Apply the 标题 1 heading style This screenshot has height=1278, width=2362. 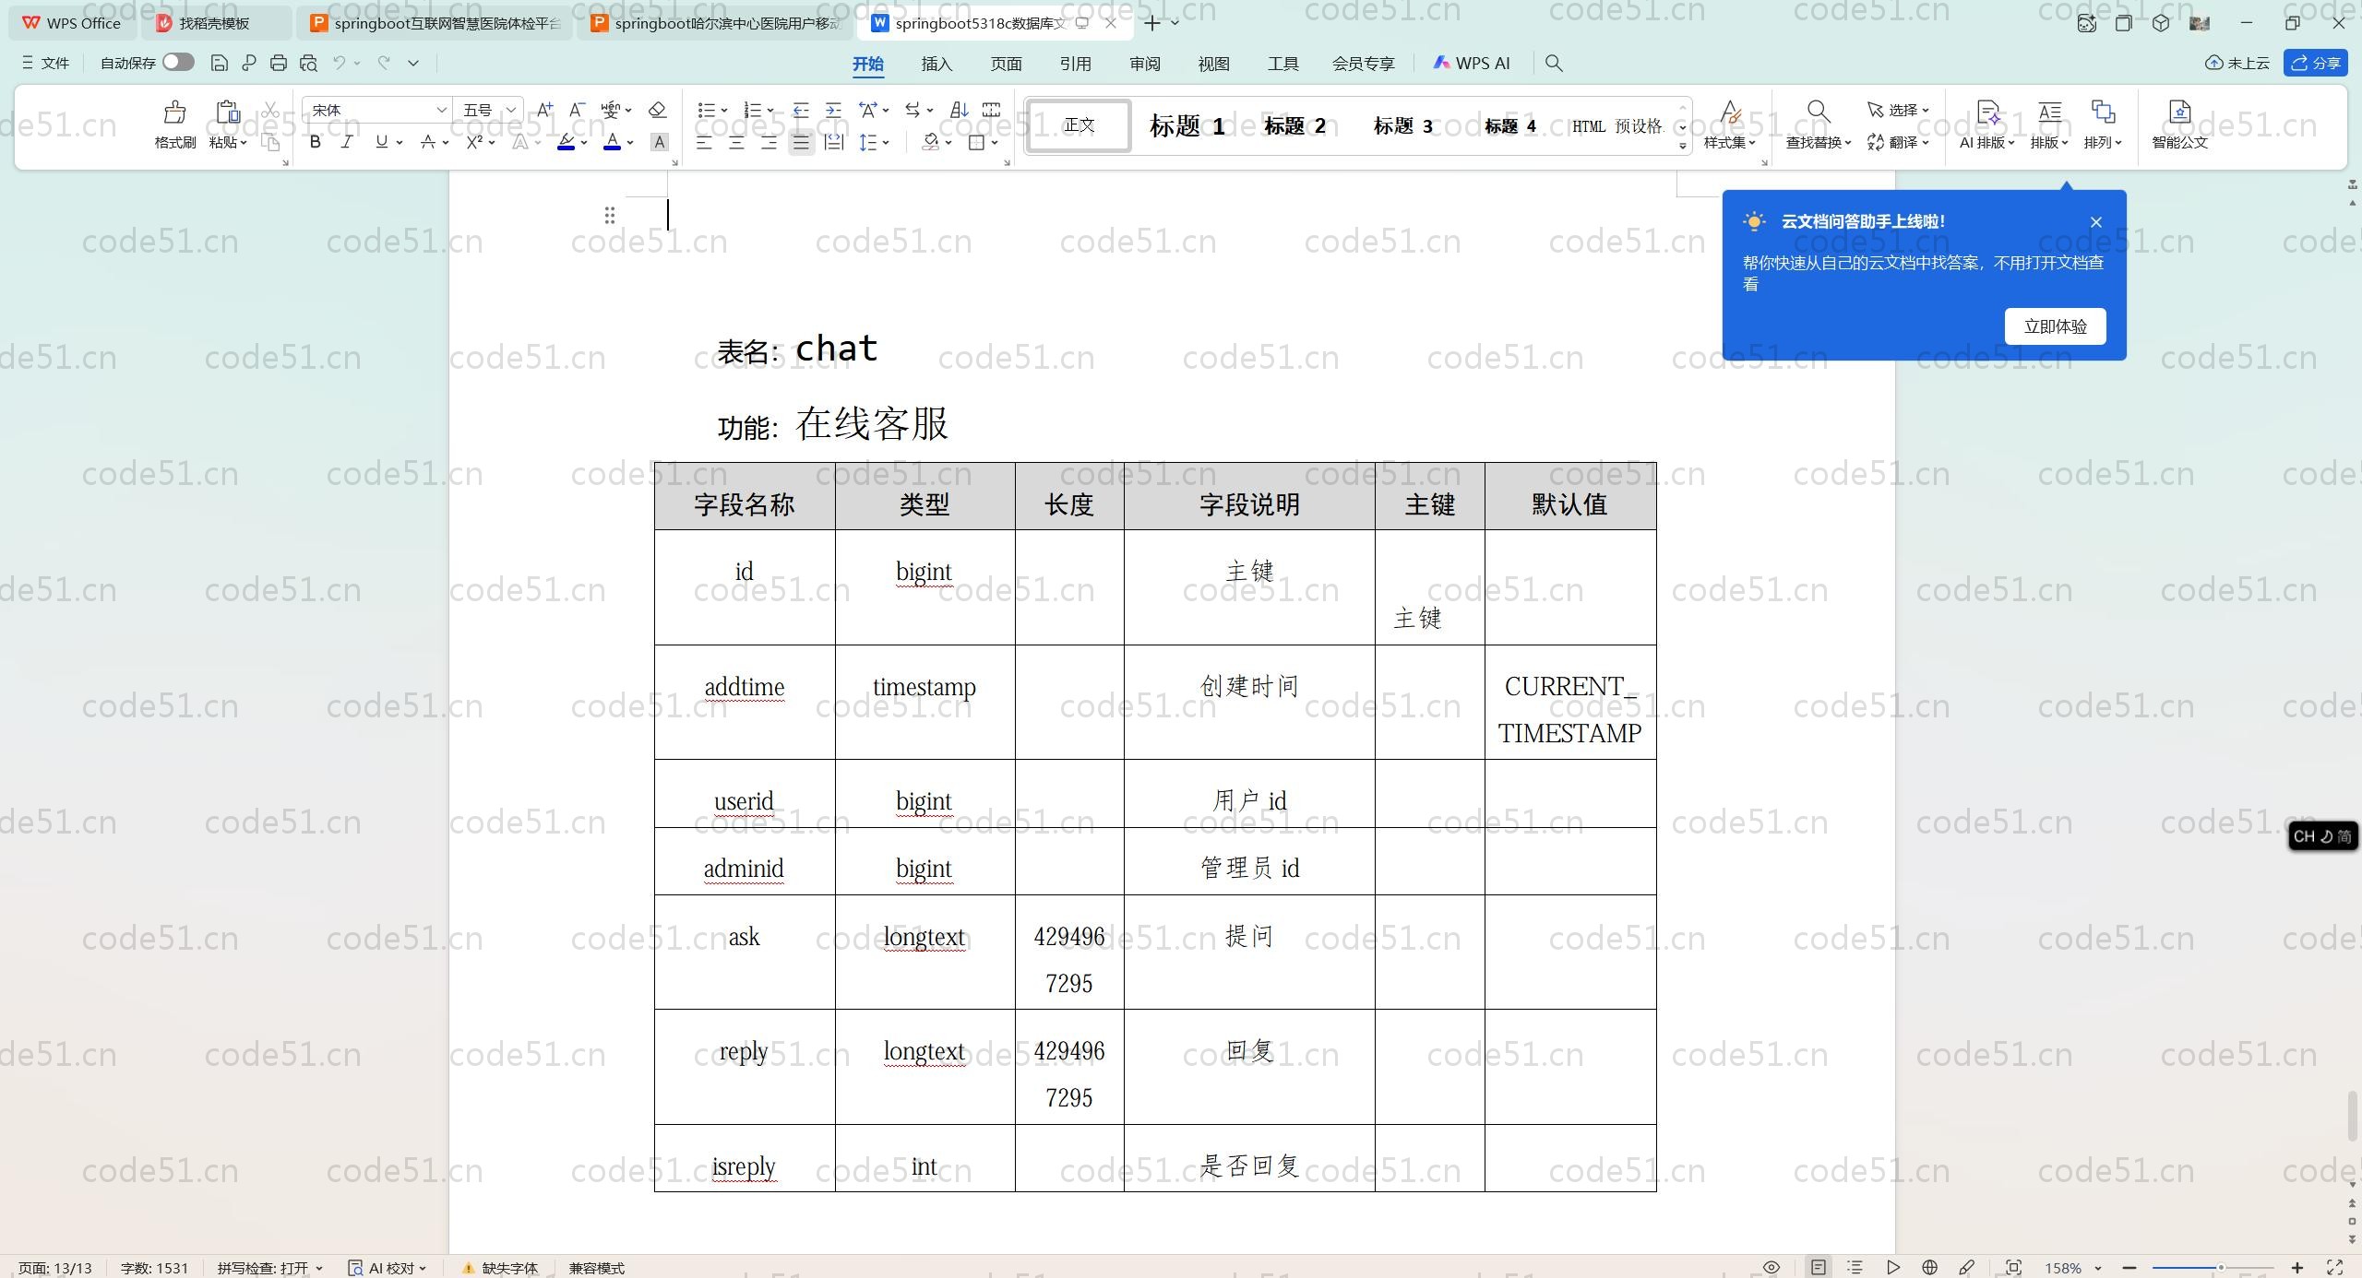pyautogui.click(x=1187, y=125)
